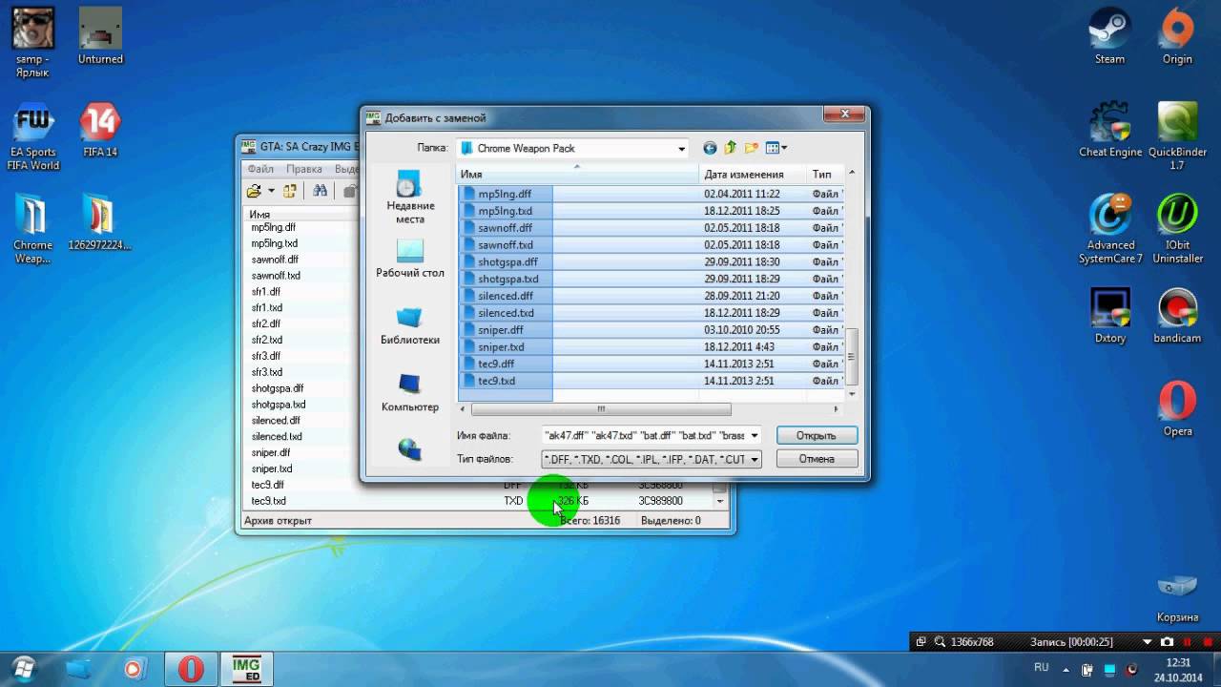
Task: Open Computer (Компьютер) in dialog sidebar
Action: pyautogui.click(x=410, y=392)
